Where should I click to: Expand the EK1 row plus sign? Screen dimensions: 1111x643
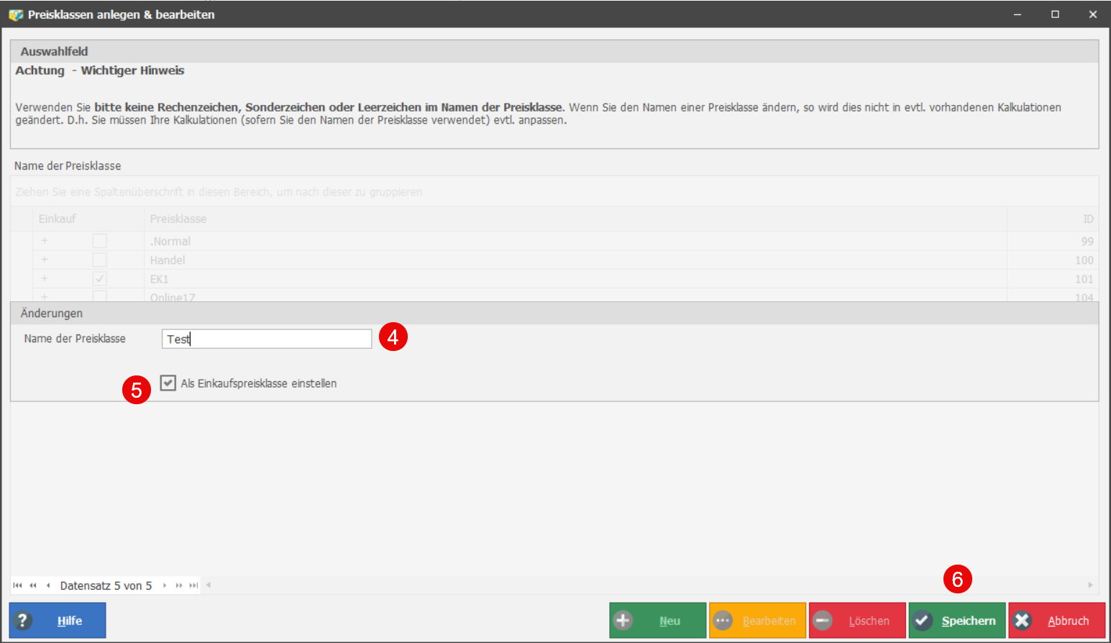coord(45,278)
